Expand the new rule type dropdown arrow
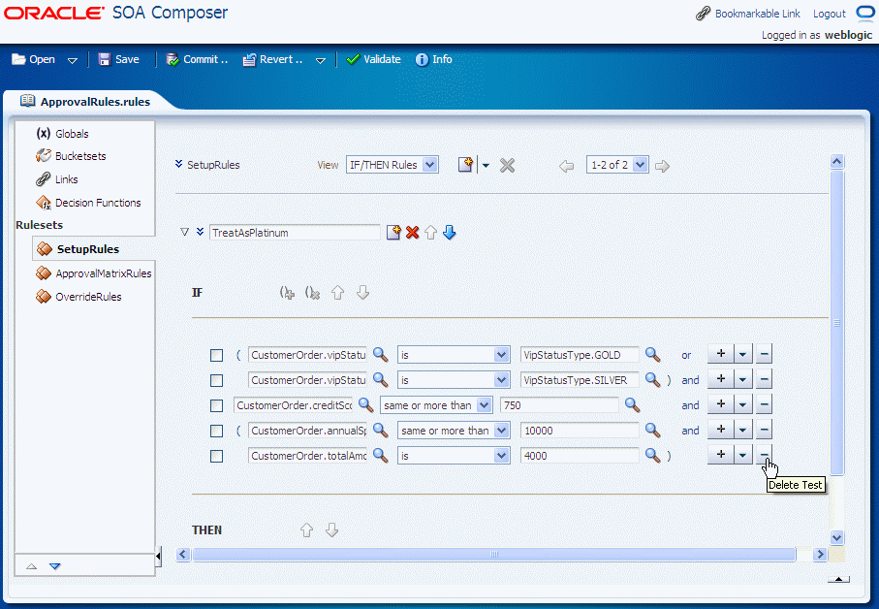Image resolution: width=879 pixels, height=609 pixels. click(486, 166)
